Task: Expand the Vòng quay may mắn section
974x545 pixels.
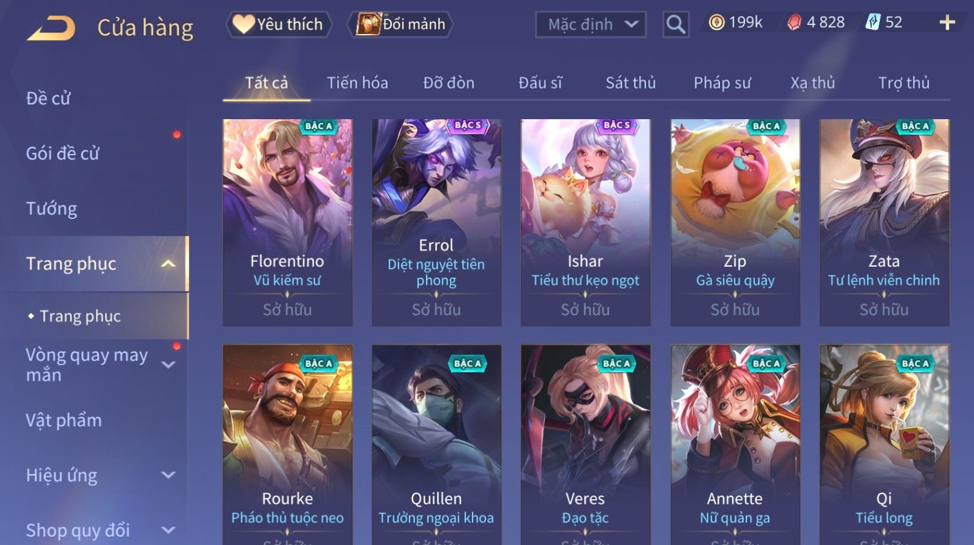Action: 168,365
